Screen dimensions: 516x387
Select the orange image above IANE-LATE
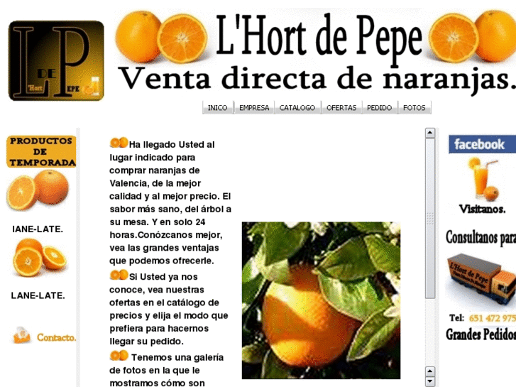(x=38, y=190)
